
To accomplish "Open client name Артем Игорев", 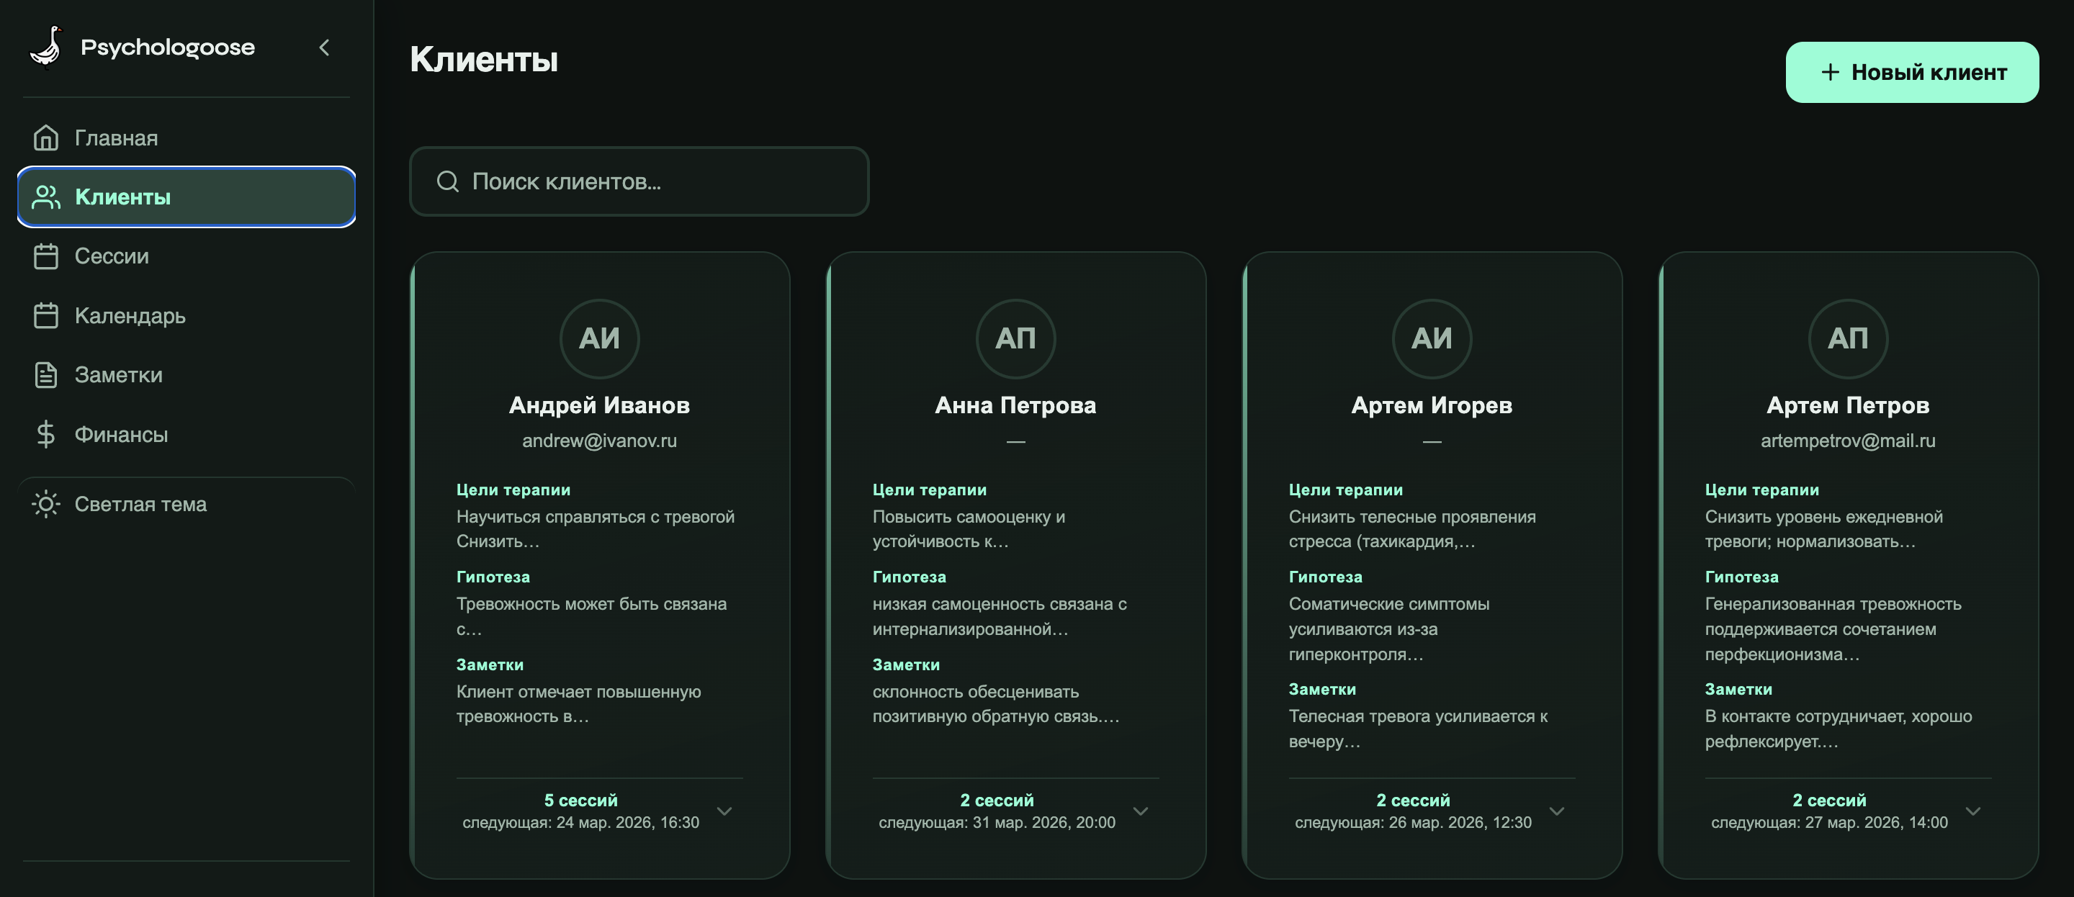I will point(1432,405).
